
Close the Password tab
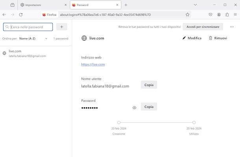point(117,5)
